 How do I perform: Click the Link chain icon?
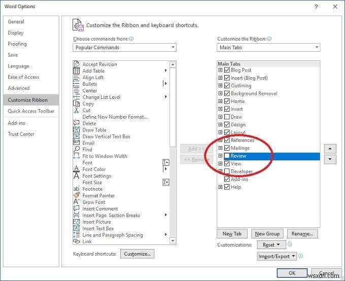pos(76,241)
